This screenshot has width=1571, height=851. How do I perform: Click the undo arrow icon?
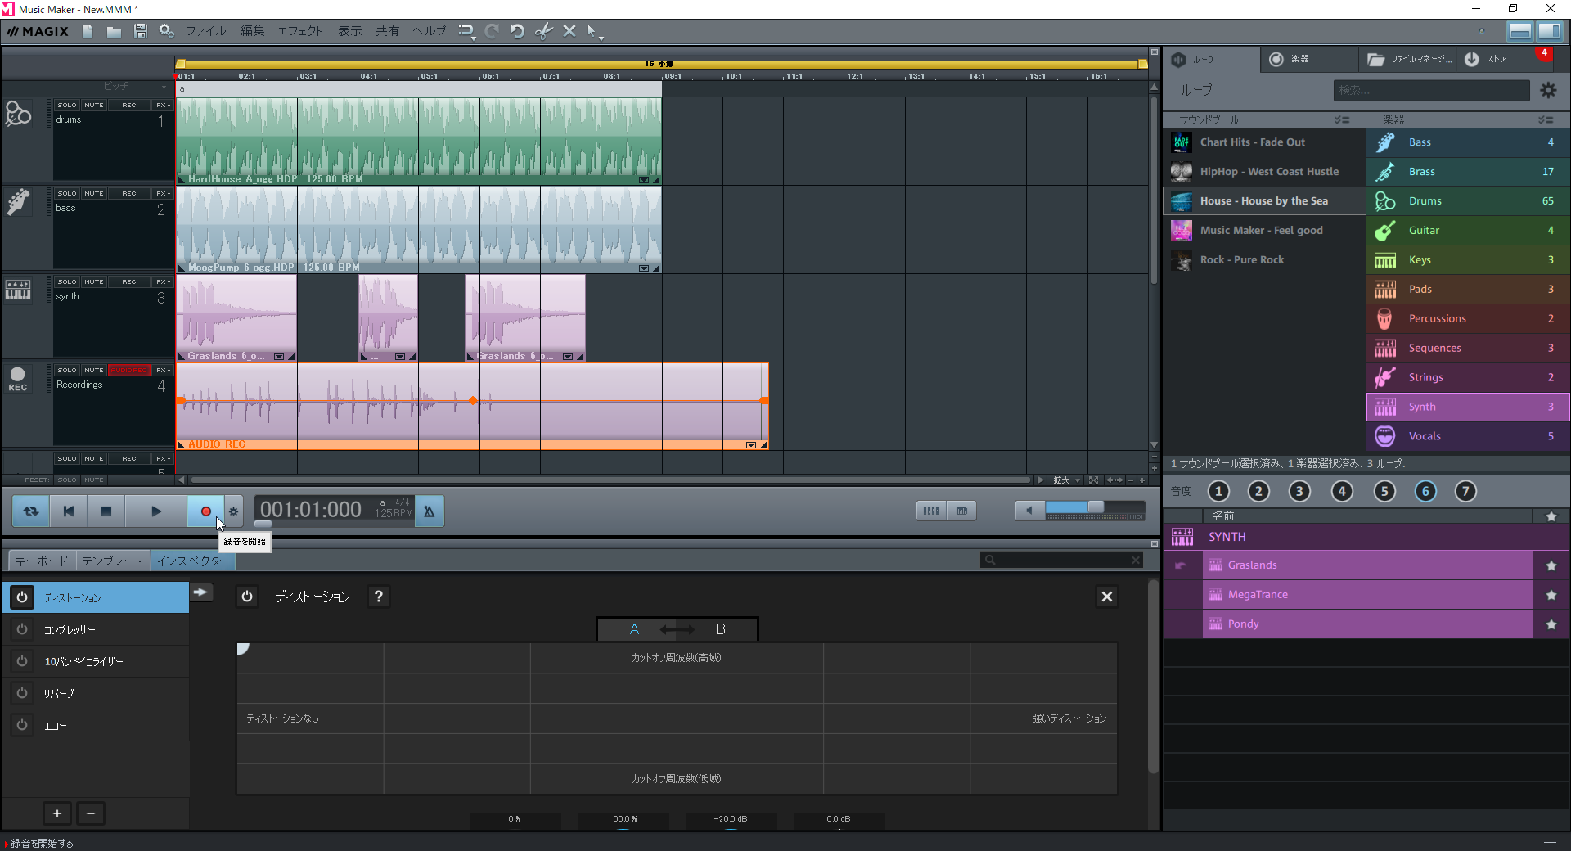[517, 31]
